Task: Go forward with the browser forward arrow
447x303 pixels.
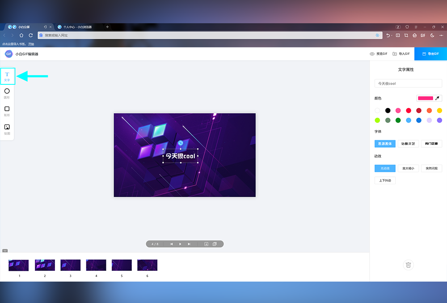Action: click(12, 35)
